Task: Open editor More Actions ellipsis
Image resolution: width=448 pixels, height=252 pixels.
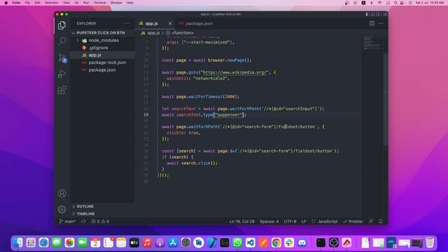Action: 381,23
